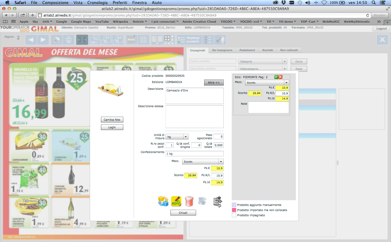Open macOS Spotlight search
Screen dimensions: 391x242
(374, 3)
